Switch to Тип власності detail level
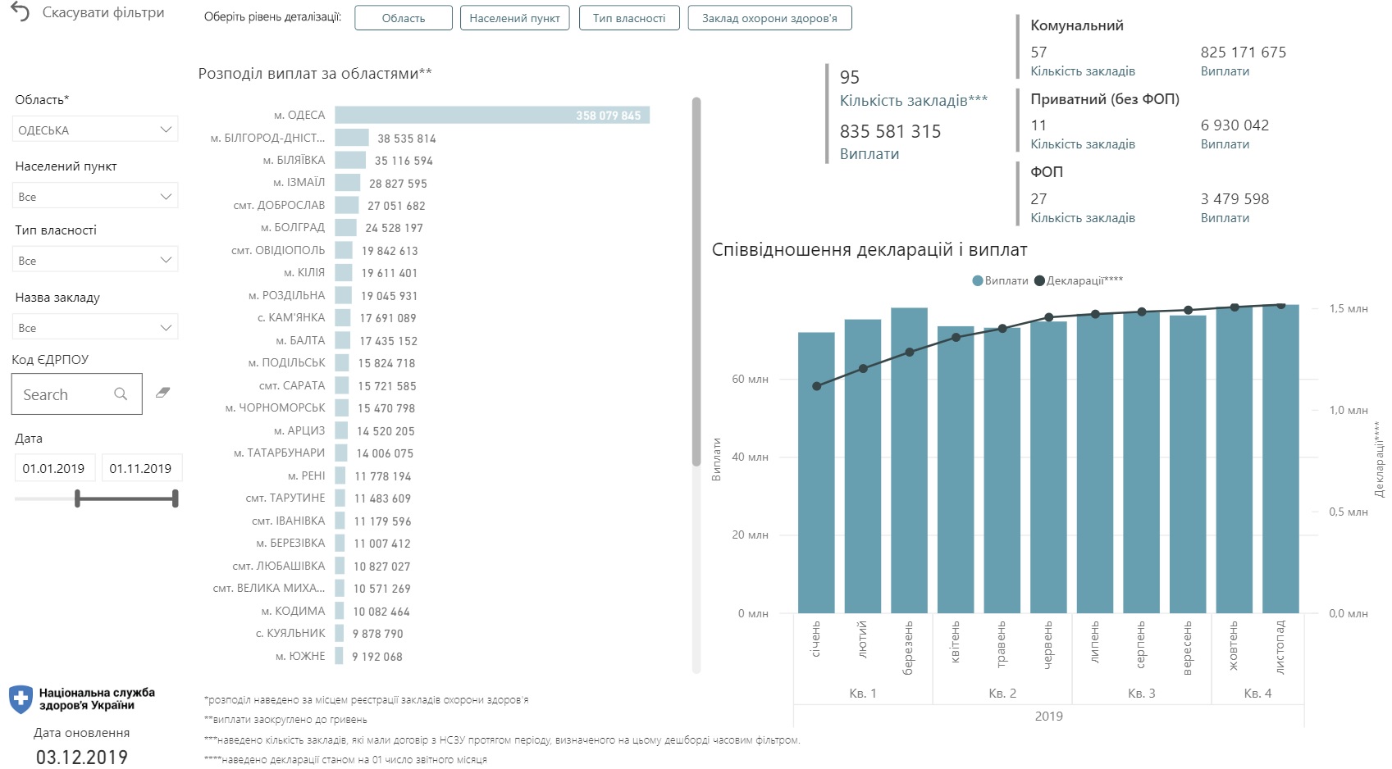 [x=629, y=18]
